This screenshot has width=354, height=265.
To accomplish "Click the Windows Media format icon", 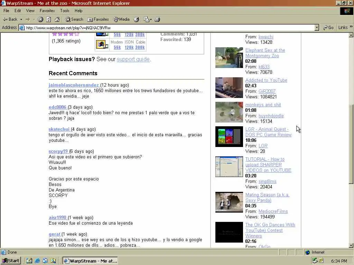I will 102,45.
